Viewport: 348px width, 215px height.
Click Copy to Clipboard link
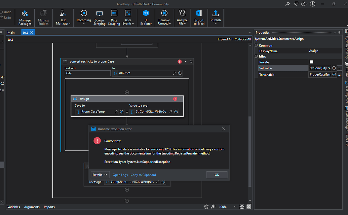143,175
